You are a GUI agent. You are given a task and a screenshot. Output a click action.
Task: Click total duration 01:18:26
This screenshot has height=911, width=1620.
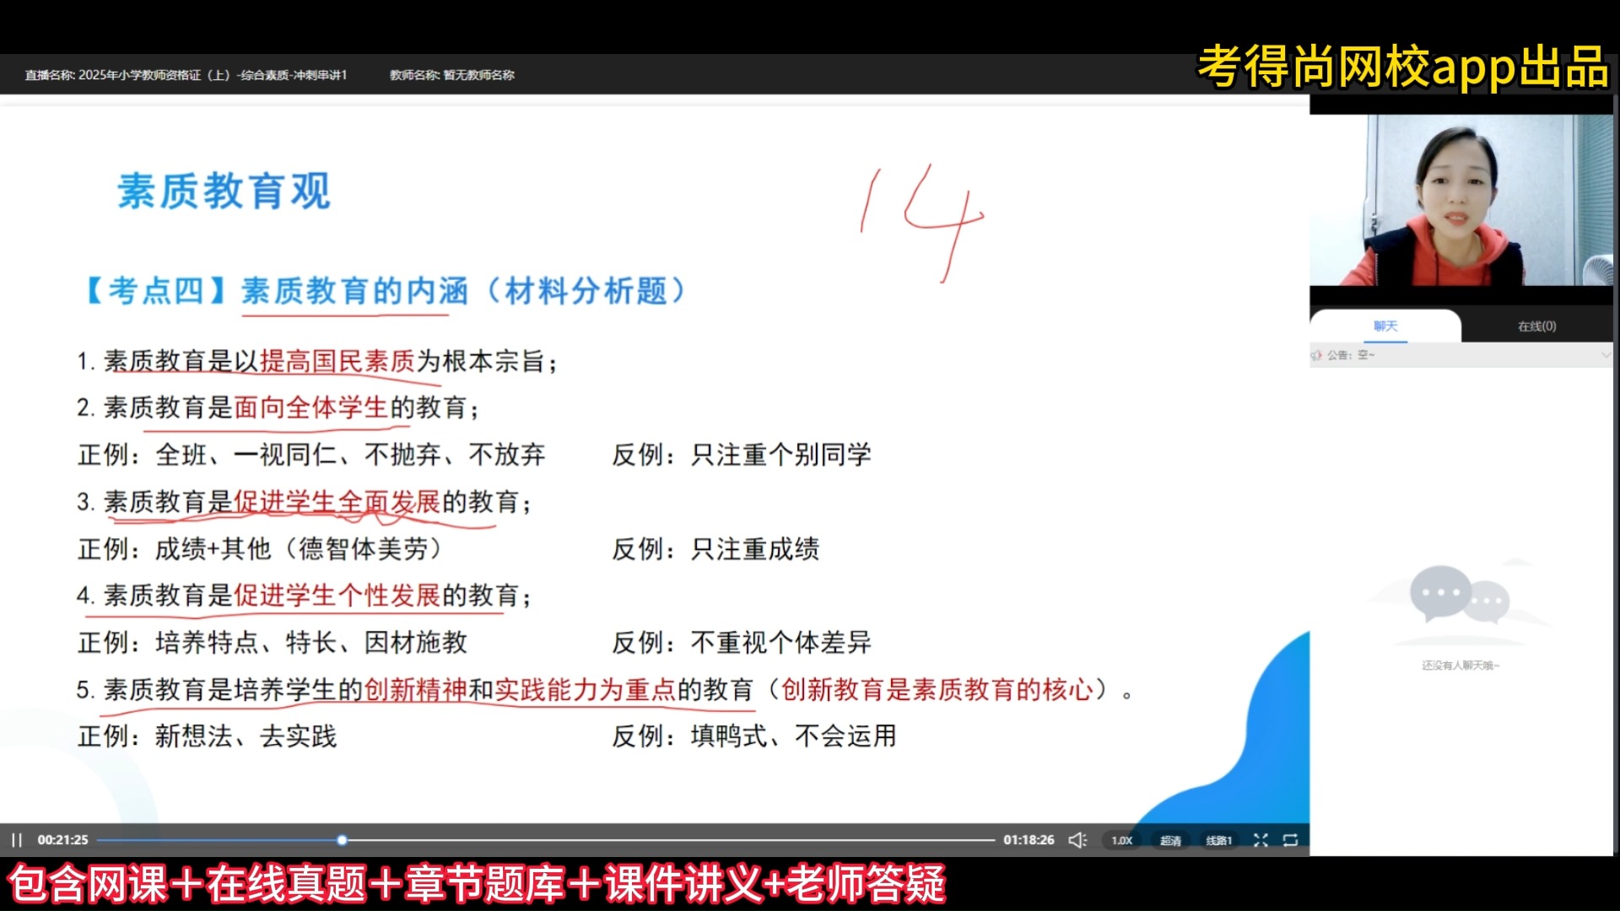(1029, 840)
